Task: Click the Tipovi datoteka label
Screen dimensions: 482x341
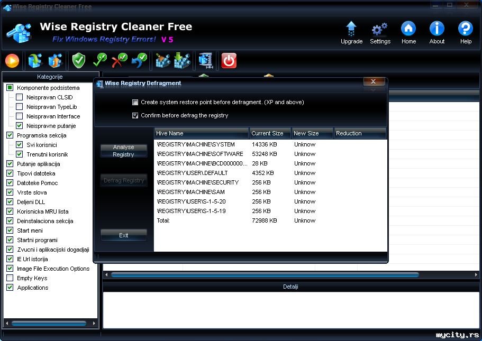Action: [37, 173]
